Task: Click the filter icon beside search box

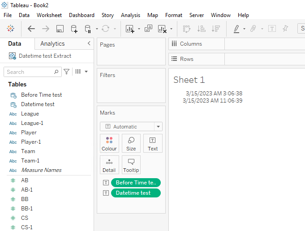Action: [x=67, y=72]
